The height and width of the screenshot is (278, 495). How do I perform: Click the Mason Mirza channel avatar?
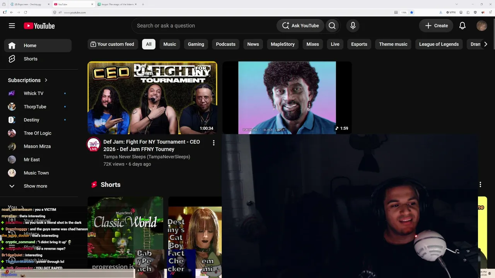point(12,146)
